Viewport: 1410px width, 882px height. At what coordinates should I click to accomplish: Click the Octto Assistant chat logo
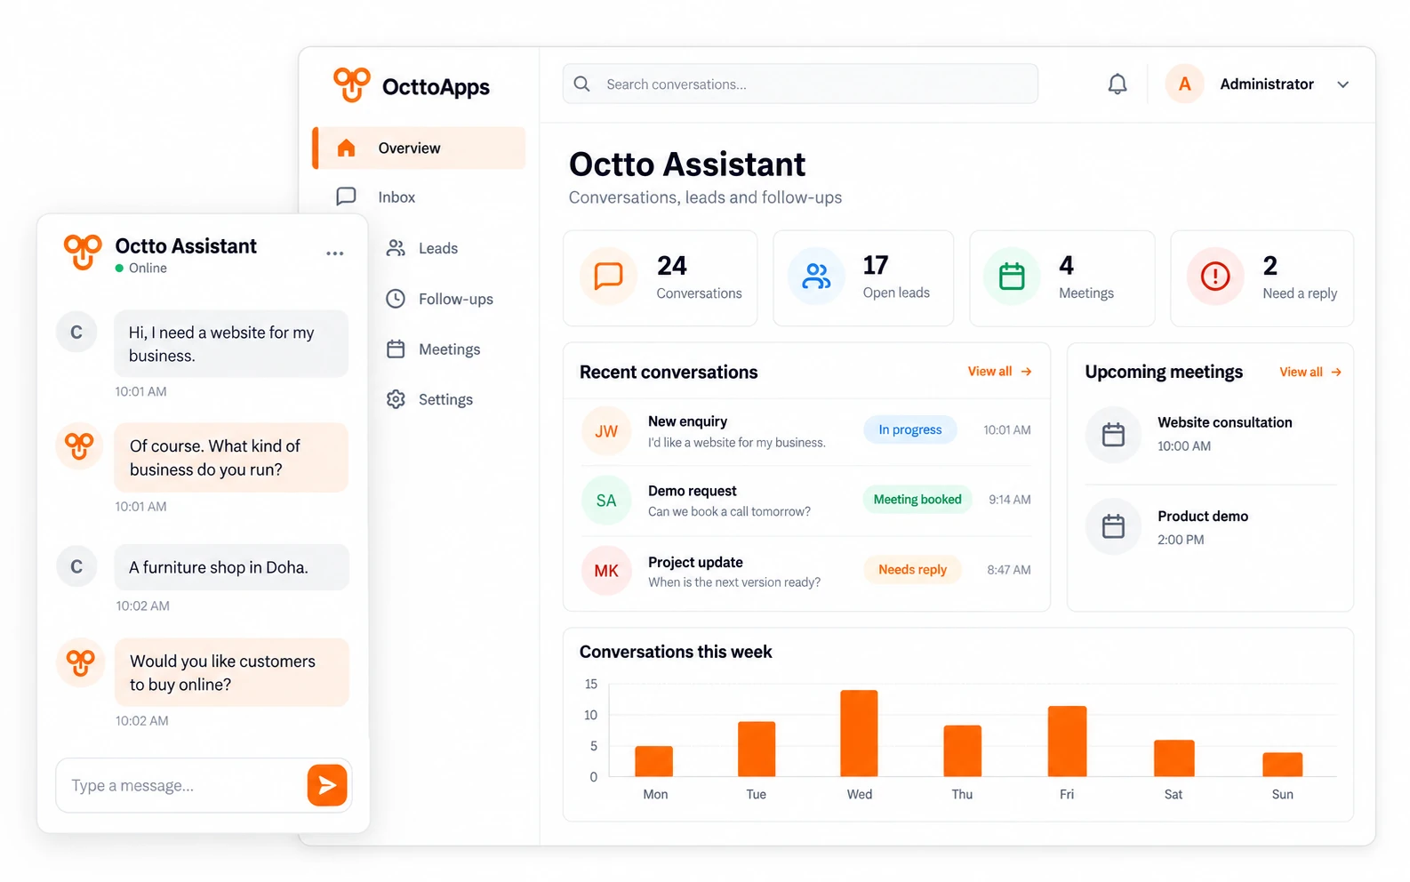[x=82, y=253]
